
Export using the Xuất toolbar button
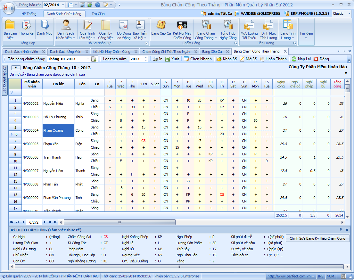point(172,59)
